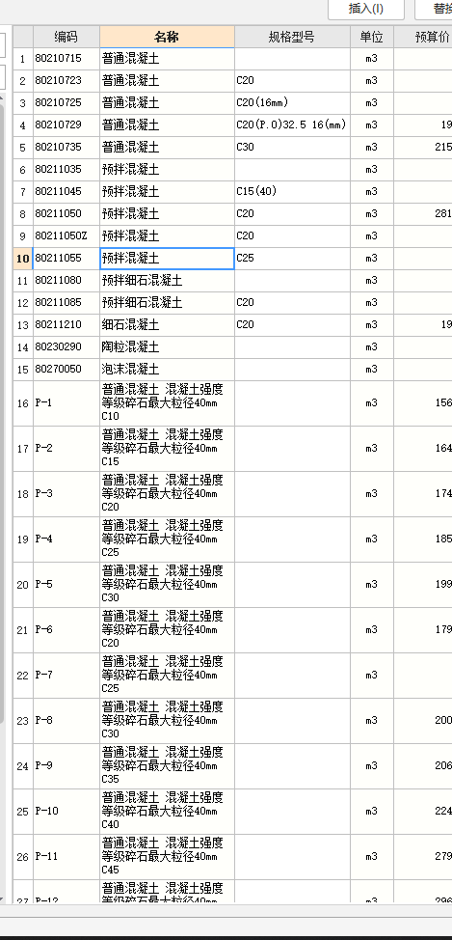Click the 插入(I) button
Image resolution: width=452 pixels, height=940 pixels.
(x=366, y=9)
